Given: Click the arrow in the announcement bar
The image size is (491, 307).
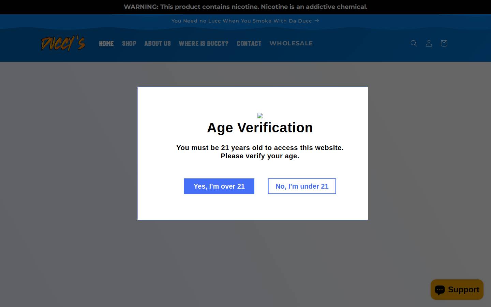Looking at the screenshot, I should tap(317, 21).
